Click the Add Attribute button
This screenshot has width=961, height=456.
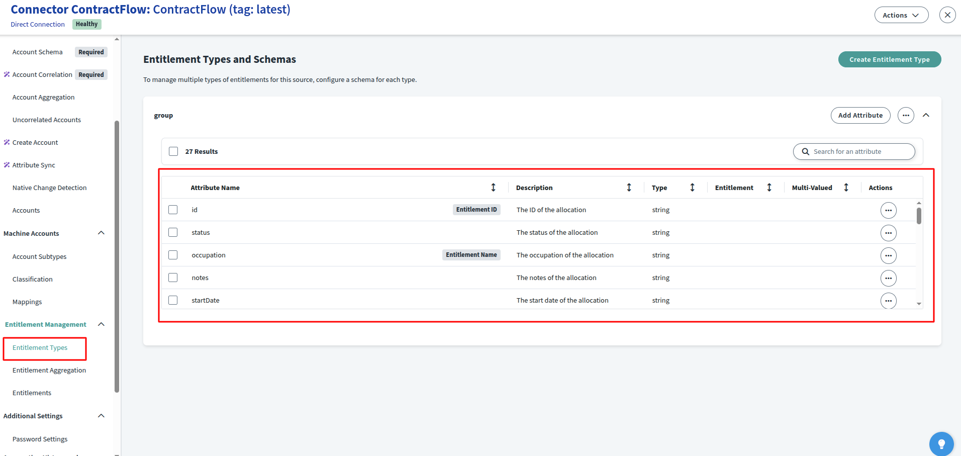tap(860, 115)
